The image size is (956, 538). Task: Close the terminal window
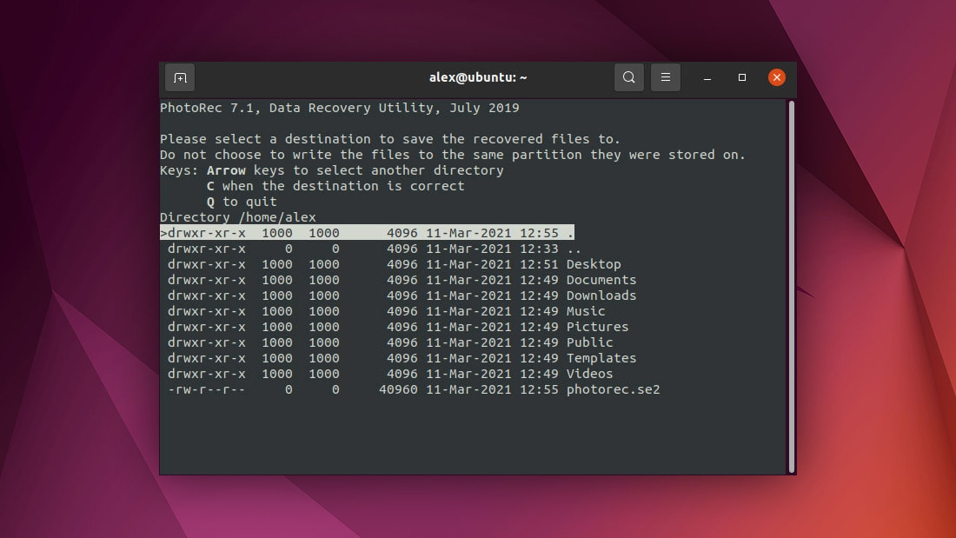coord(776,77)
